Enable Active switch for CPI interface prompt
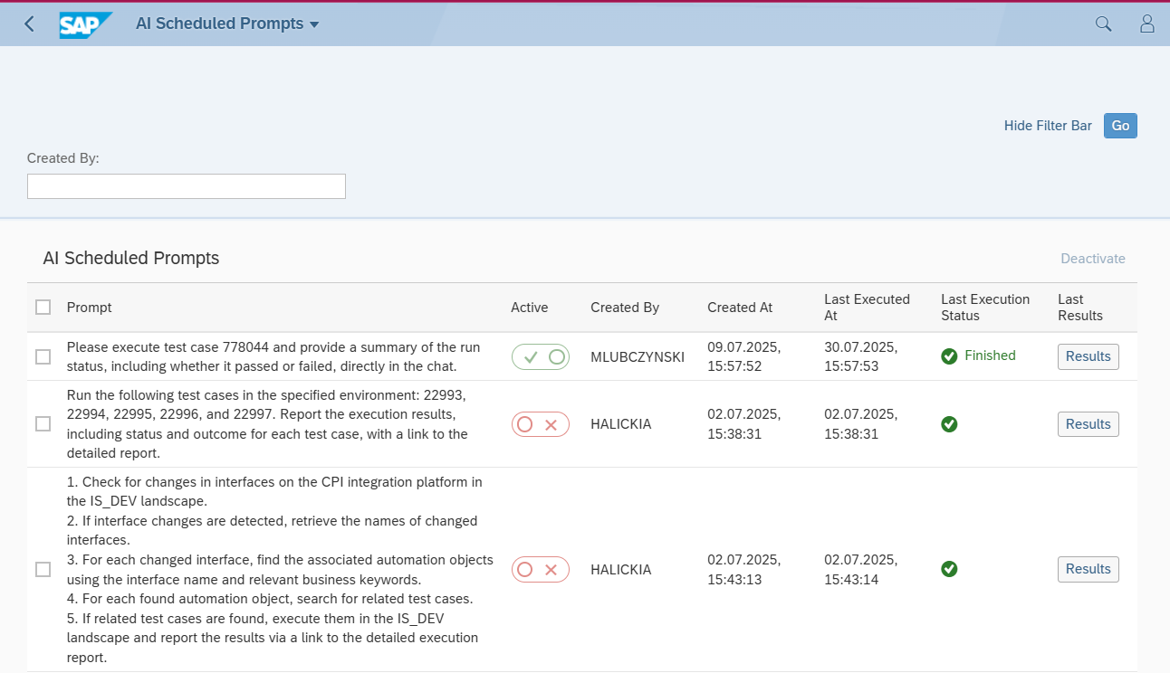1170x673 pixels. click(x=541, y=569)
